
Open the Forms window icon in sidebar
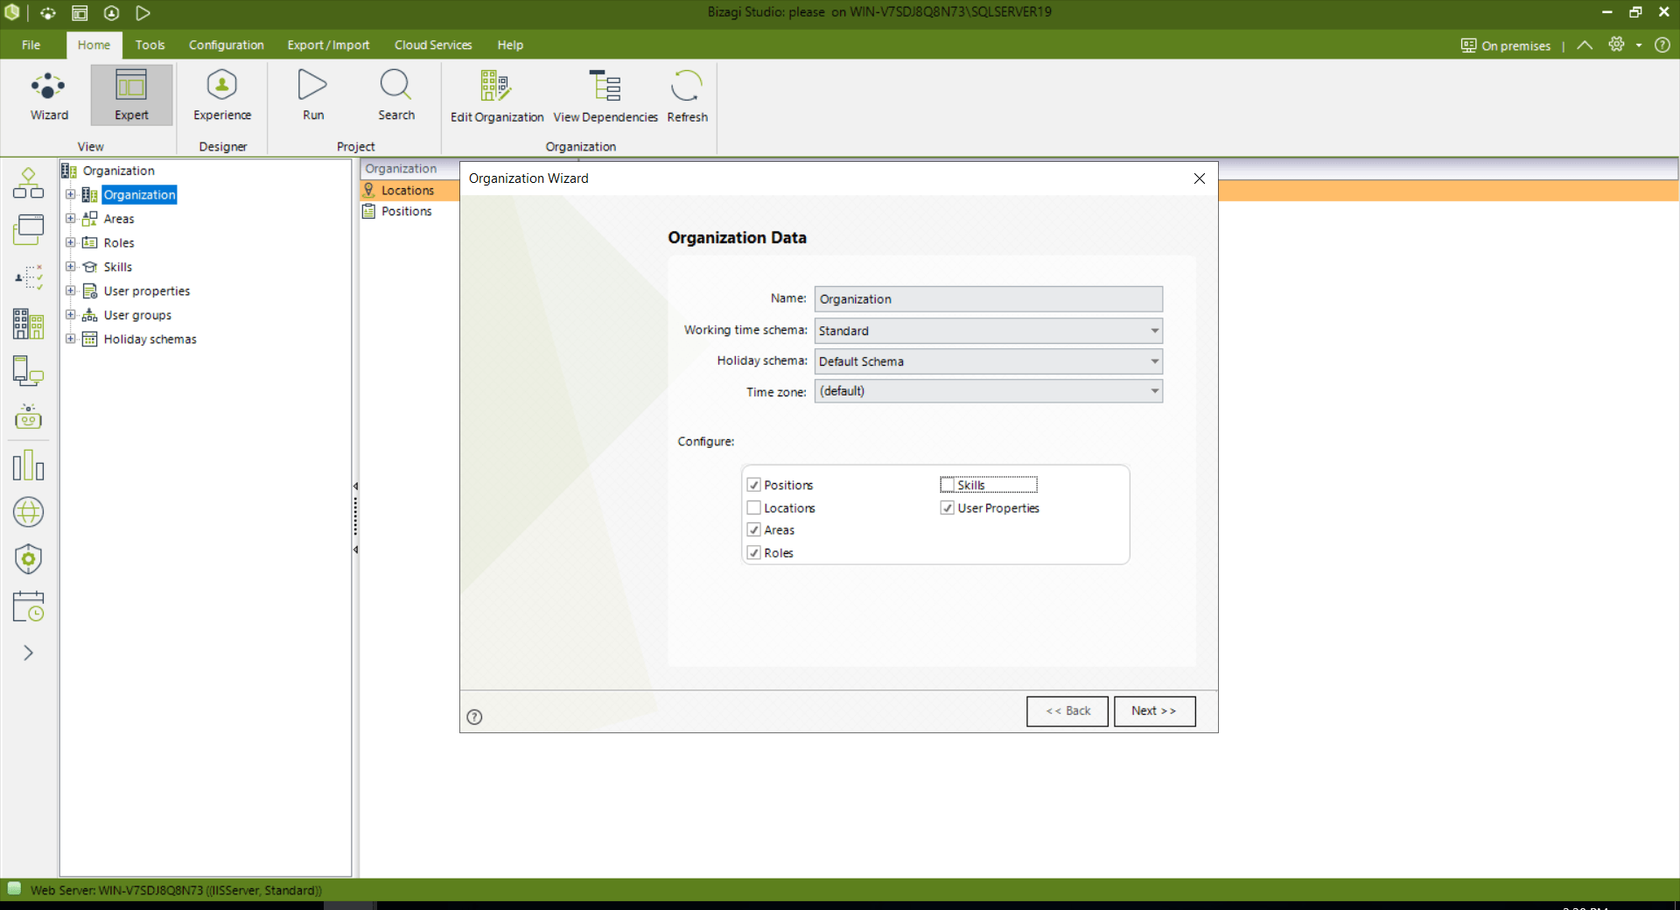pos(28,229)
